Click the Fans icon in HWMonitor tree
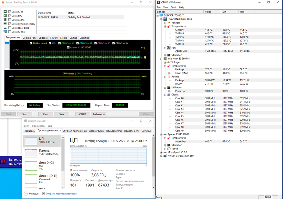 168,48
